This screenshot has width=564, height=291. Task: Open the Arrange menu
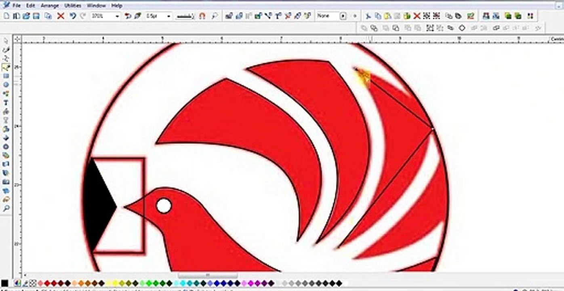click(50, 6)
